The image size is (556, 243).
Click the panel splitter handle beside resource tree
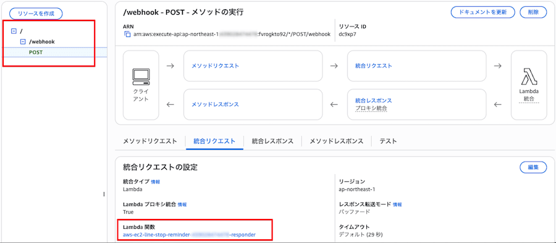(x=104, y=194)
